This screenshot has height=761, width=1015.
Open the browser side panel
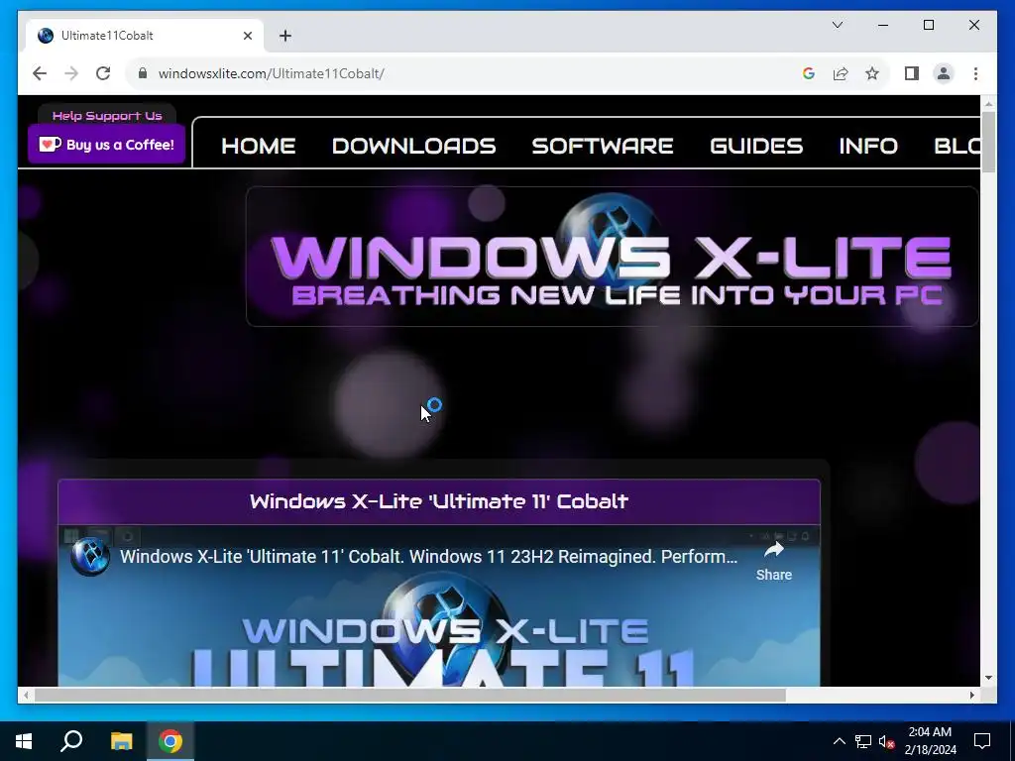[x=912, y=73]
